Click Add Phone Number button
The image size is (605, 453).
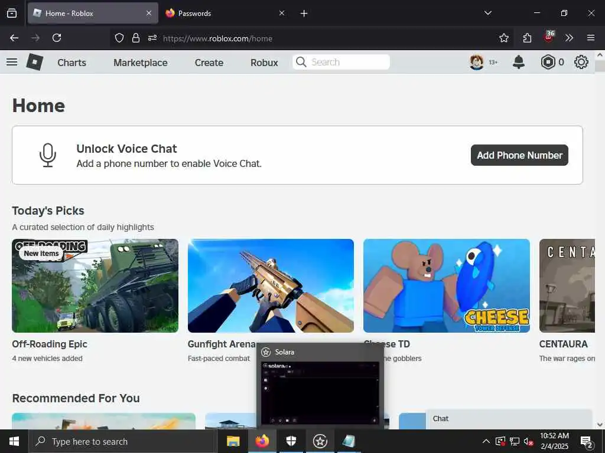(519, 155)
